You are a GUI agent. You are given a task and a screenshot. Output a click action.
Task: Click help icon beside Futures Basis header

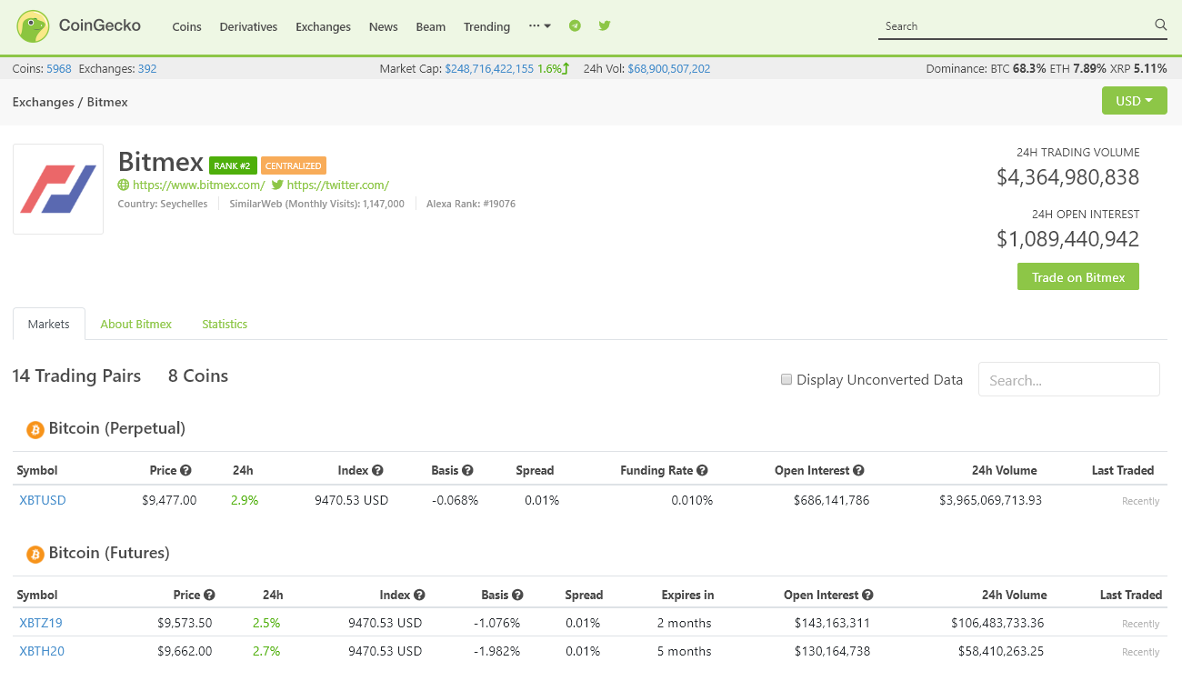517,596
